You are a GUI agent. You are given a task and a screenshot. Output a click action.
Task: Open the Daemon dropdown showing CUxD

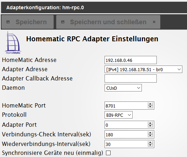pyautogui.click(x=123, y=88)
